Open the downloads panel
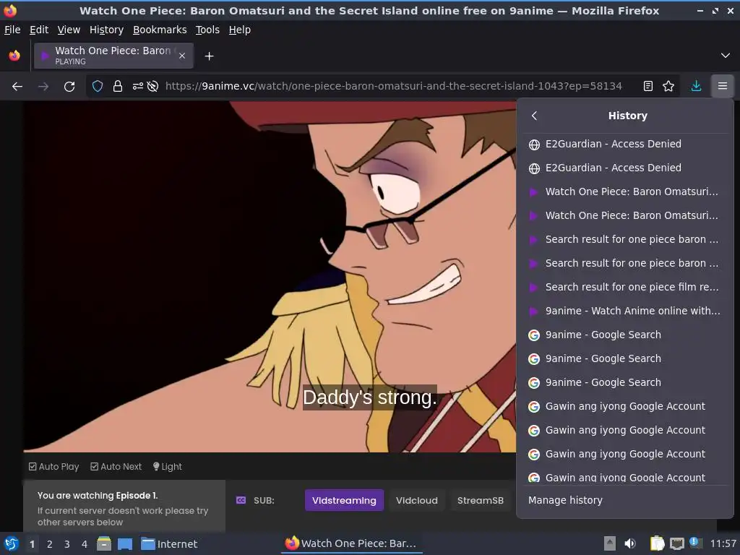 tap(696, 86)
